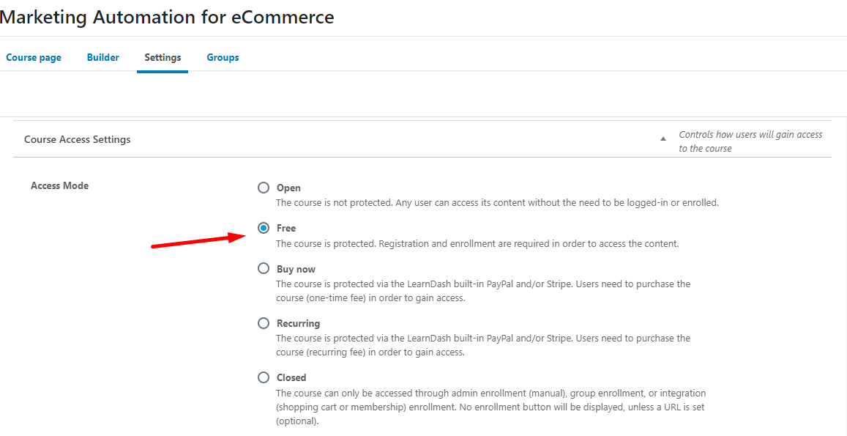
Task: Enable the Recurring access mode radio button
Action: [264, 323]
